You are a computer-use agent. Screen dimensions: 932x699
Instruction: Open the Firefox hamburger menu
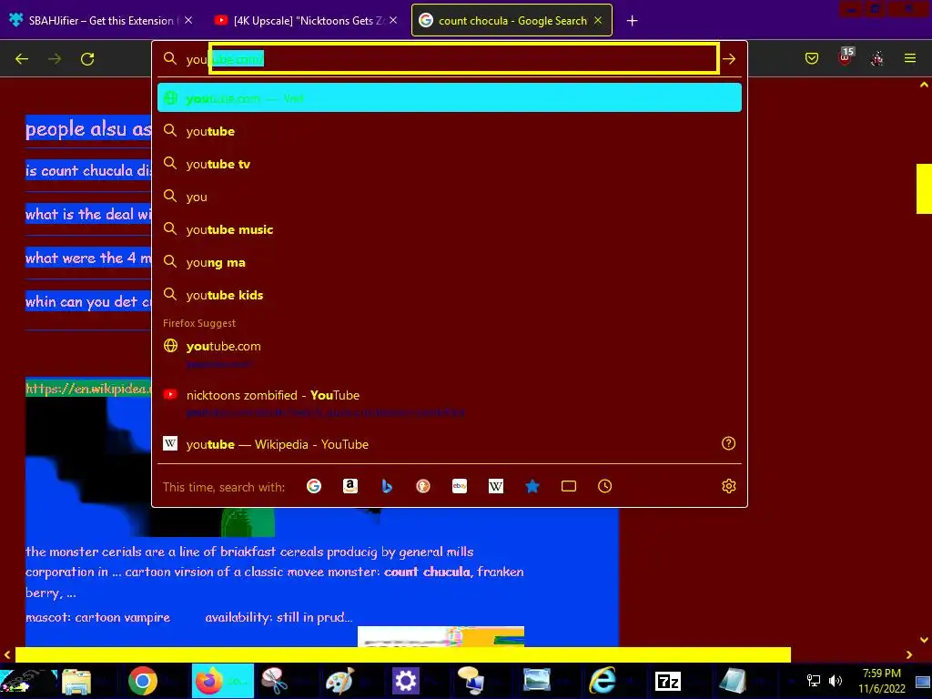click(x=909, y=58)
